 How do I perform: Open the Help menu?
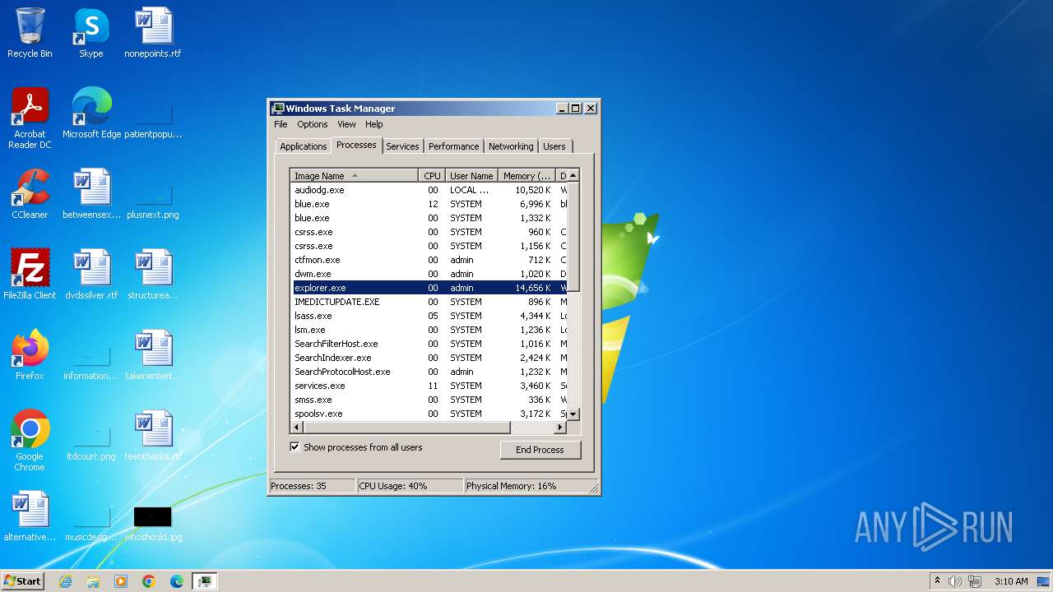pyautogui.click(x=374, y=124)
